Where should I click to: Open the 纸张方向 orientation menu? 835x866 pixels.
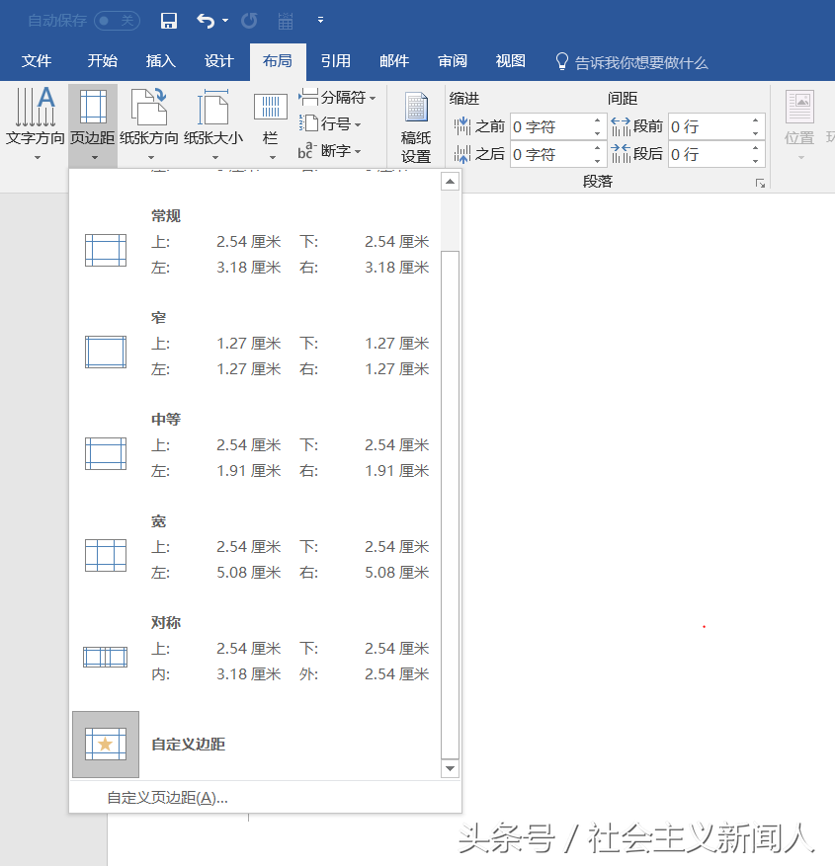(149, 124)
